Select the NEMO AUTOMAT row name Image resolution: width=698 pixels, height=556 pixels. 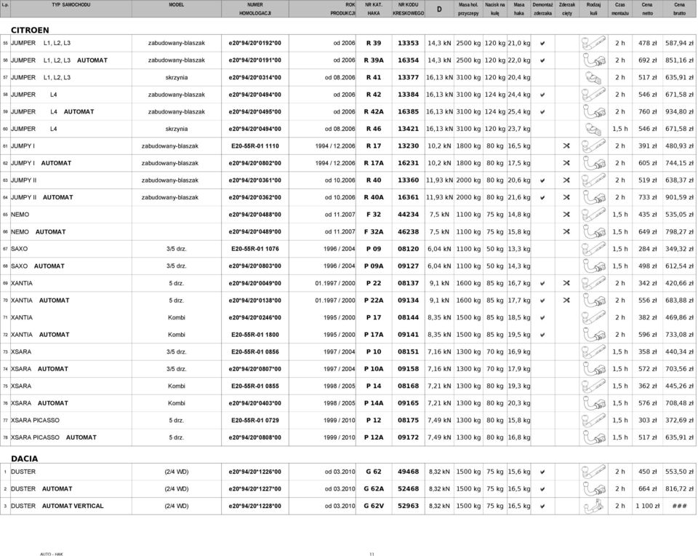pos(39,231)
